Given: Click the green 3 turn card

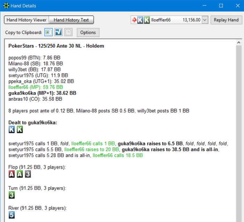Looking at the screenshot, I should (x=12, y=195).
